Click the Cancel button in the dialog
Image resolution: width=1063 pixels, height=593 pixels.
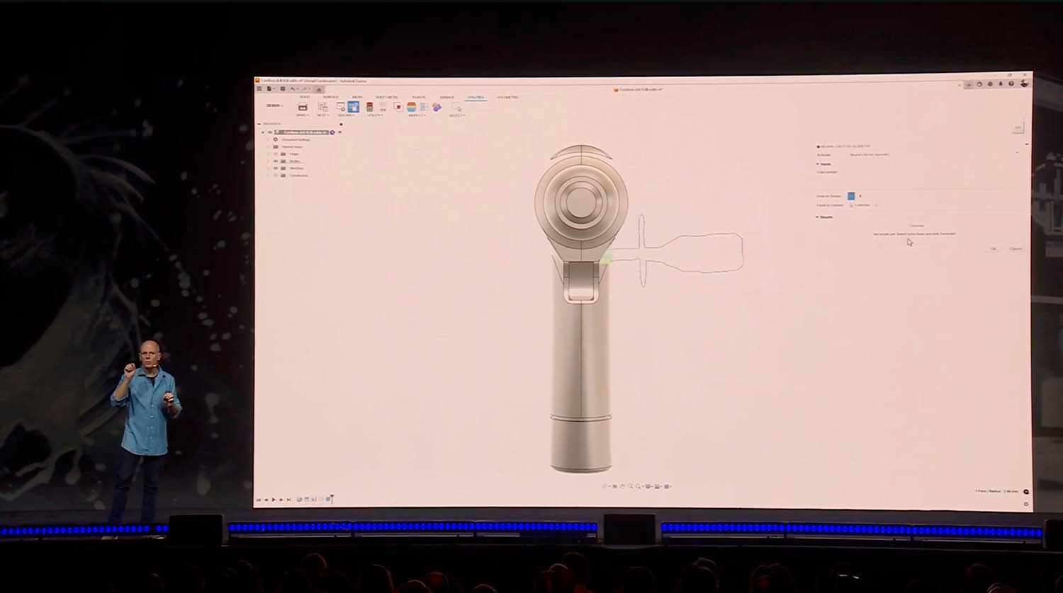(1016, 249)
